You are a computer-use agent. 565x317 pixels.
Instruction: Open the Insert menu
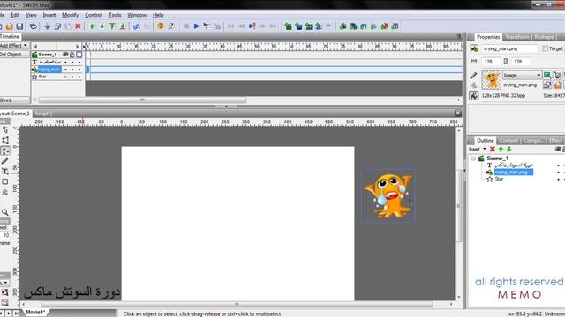point(49,15)
